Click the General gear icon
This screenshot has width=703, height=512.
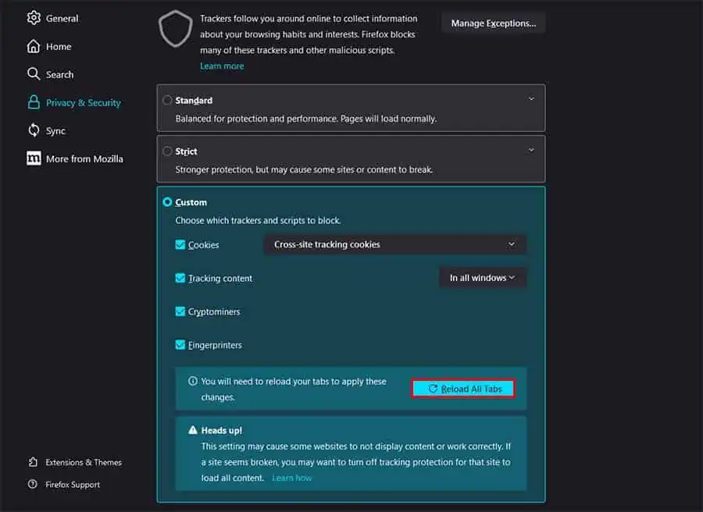34,18
